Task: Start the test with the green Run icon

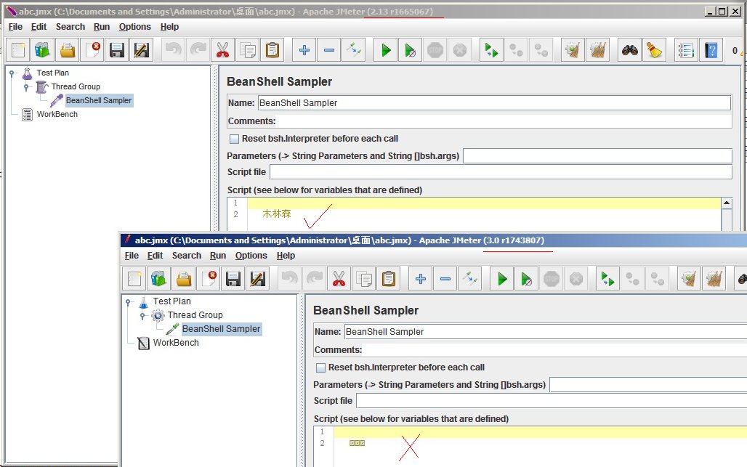Action: (x=384, y=49)
